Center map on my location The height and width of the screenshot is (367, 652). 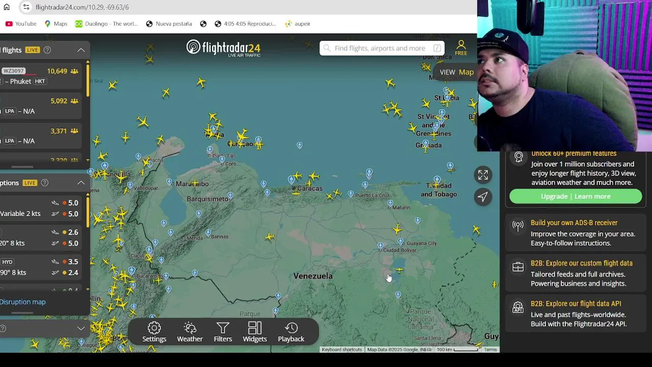(483, 197)
